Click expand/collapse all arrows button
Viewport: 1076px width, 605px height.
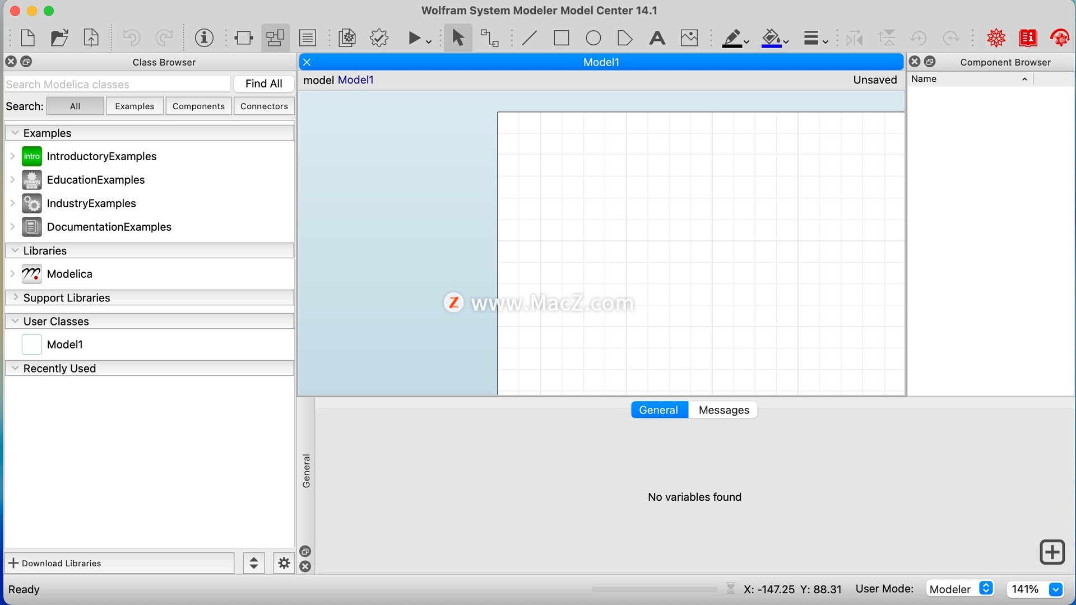point(254,563)
